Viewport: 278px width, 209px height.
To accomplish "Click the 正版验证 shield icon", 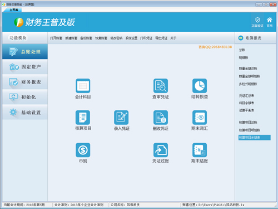I will 257,22.
